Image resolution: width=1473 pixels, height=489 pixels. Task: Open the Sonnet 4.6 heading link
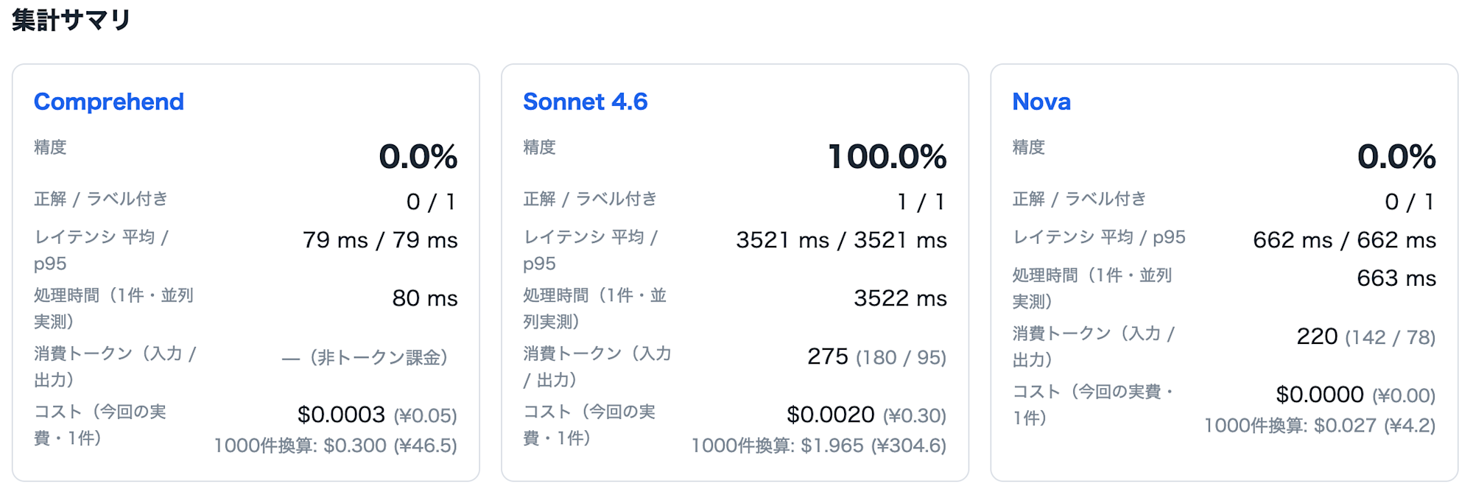pos(586,102)
